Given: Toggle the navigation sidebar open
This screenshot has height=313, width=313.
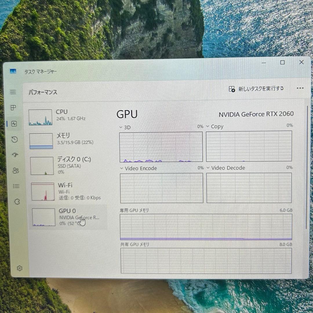Looking at the screenshot, I should (13, 92).
